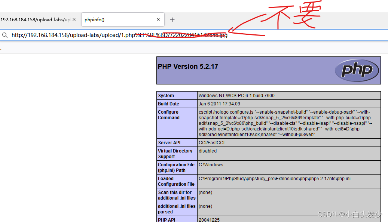
Task: Select the PHP Version 5.2.17 heading
Action: [x=188, y=67]
